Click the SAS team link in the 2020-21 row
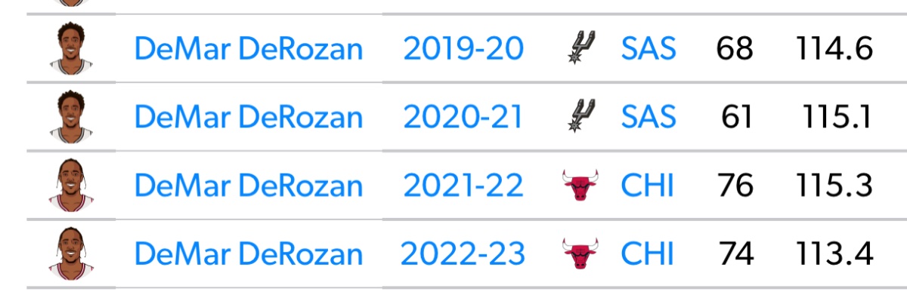The width and height of the screenshot is (907, 304). coord(648,118)
